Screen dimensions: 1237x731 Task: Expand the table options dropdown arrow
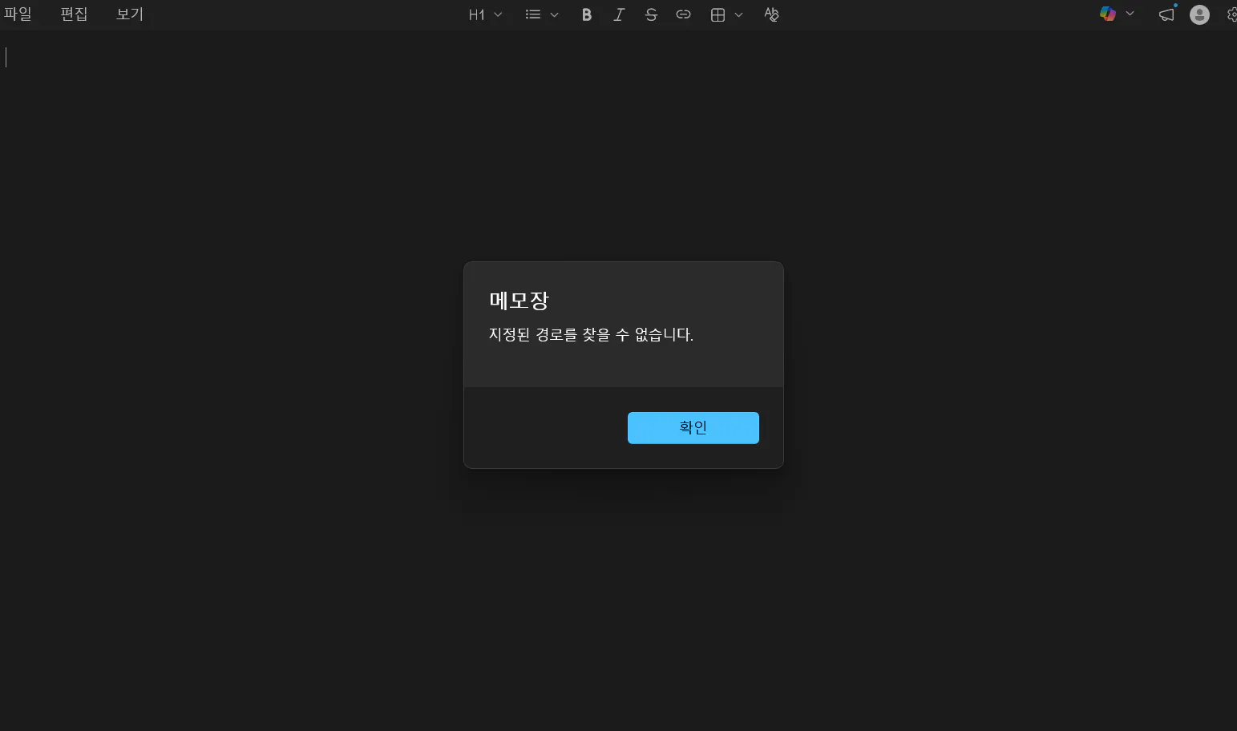coord(738,14)
